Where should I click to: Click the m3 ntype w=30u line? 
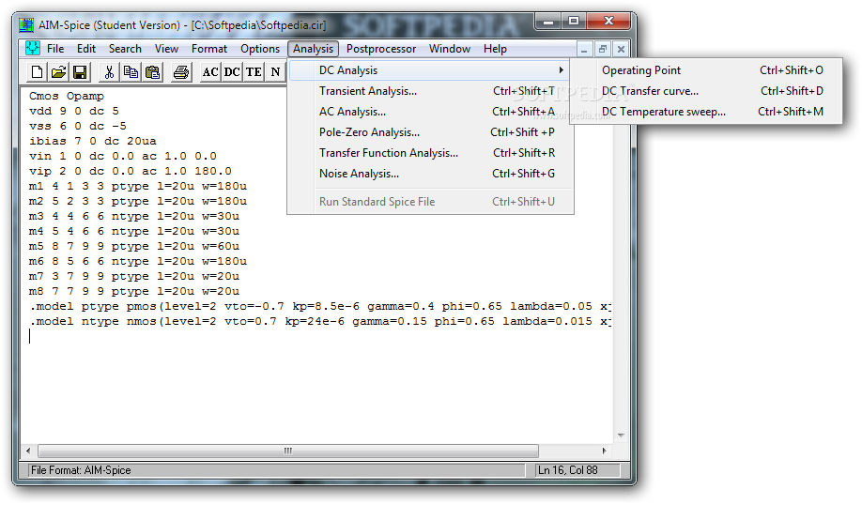[134, 216]
